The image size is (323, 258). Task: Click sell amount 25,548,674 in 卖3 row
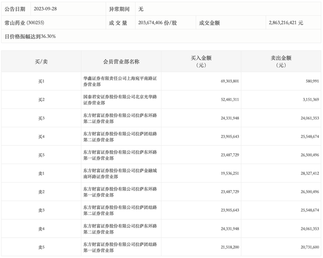(x=310, y=210)
